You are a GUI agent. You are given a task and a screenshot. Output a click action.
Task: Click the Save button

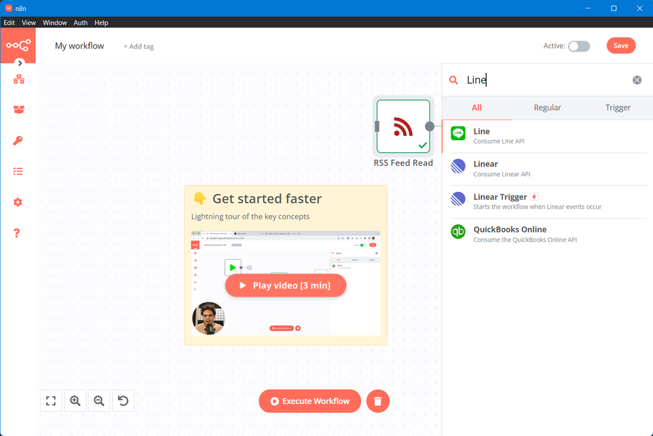[x=620, y=46]
